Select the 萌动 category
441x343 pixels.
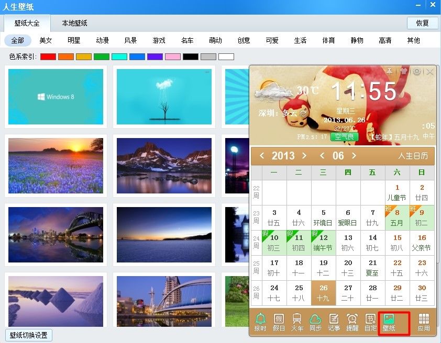(x=215, y=40)
